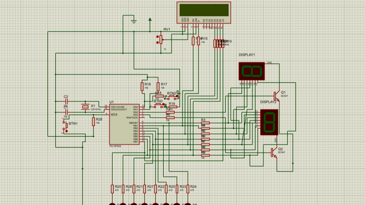Select resistor R3
Viewport: 365px width, 205px height.
[x=205, y=123]
